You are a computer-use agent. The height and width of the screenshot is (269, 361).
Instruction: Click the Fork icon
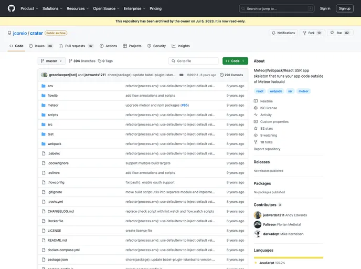click(304, 33)
